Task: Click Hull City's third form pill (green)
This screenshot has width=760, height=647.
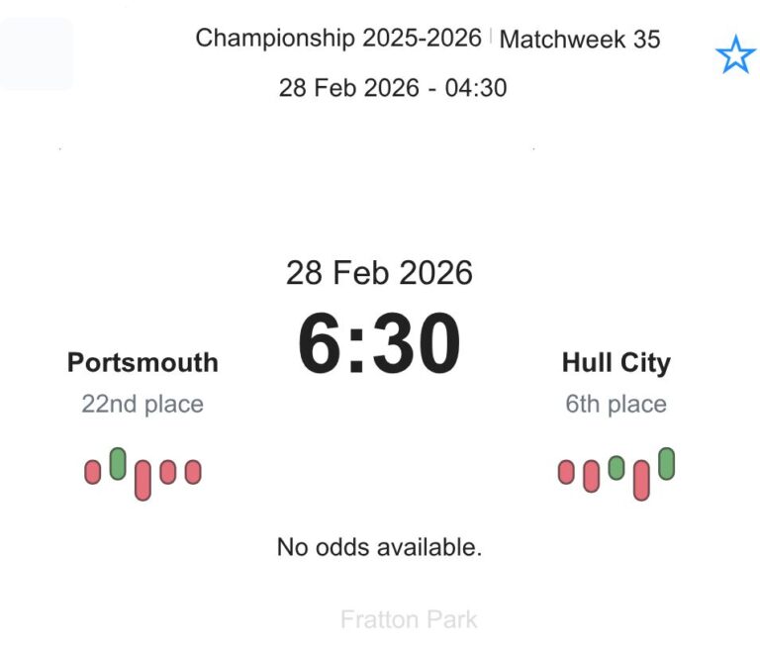Action: (617, 468)
